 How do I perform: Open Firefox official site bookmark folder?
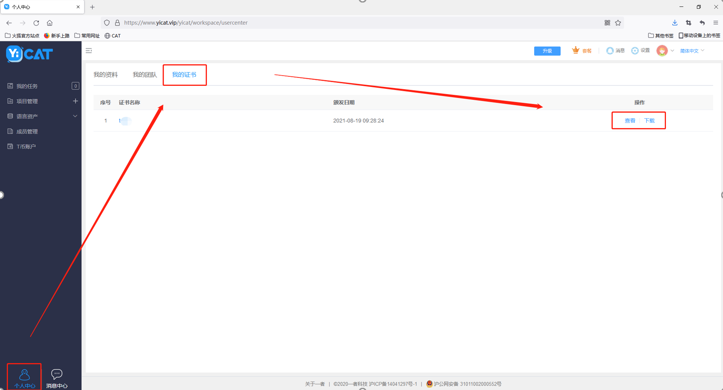point(22,36)
